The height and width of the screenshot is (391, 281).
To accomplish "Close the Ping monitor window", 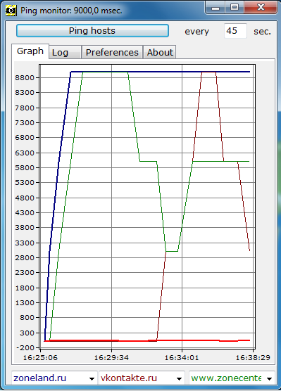I will 261,8.
